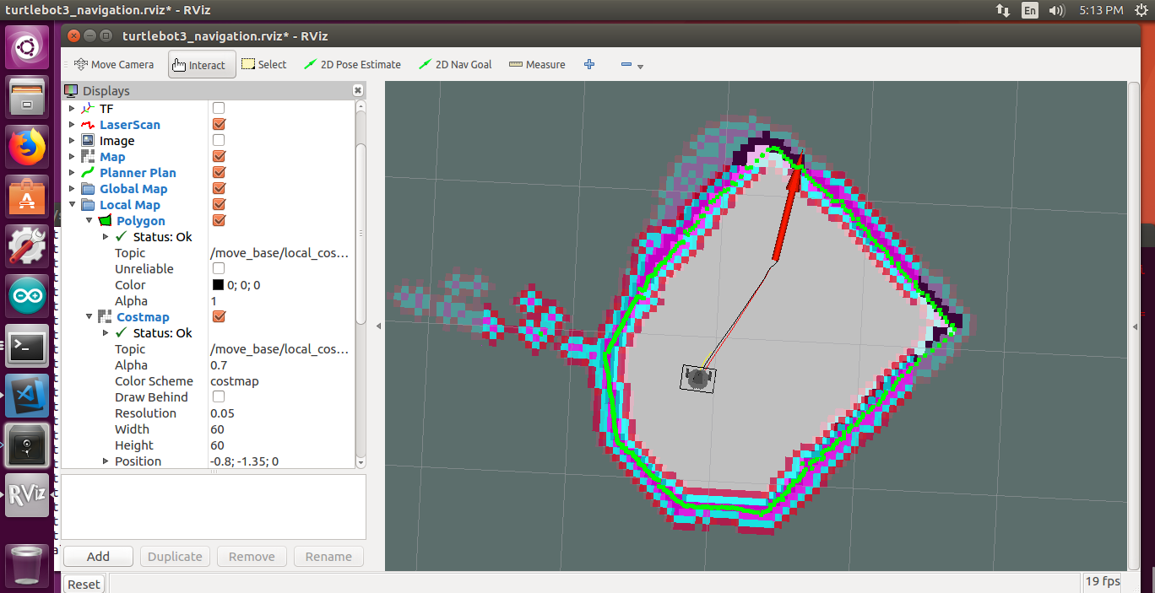The image size is (1155, 593).
Task: Choose the Select tool
Action: click(263, 64)
